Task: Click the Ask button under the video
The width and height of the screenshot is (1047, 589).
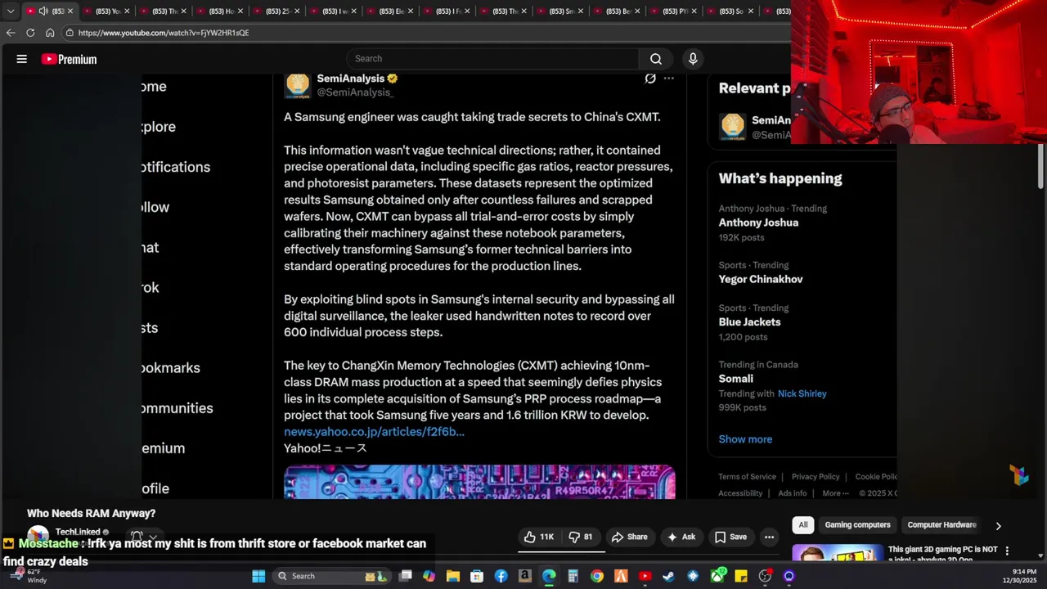Action: click(x=681, y=537)
